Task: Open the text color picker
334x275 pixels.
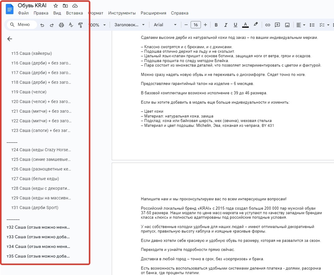Action: [x=245, y=25]
